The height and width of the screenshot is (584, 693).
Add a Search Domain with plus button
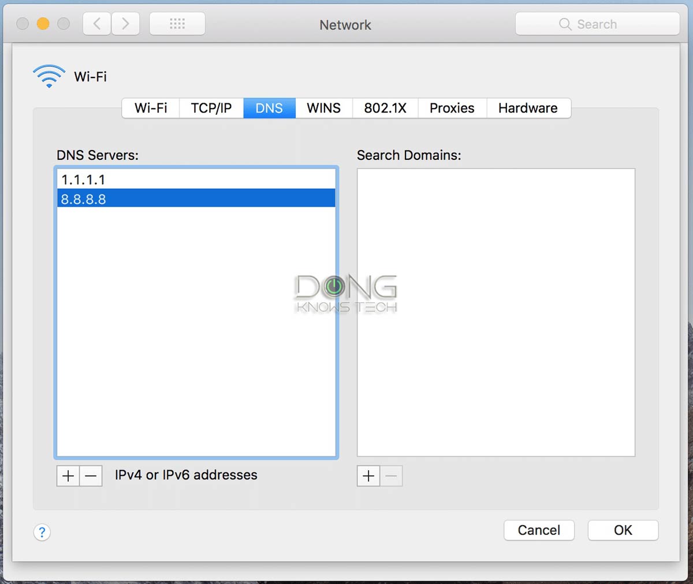368,476
